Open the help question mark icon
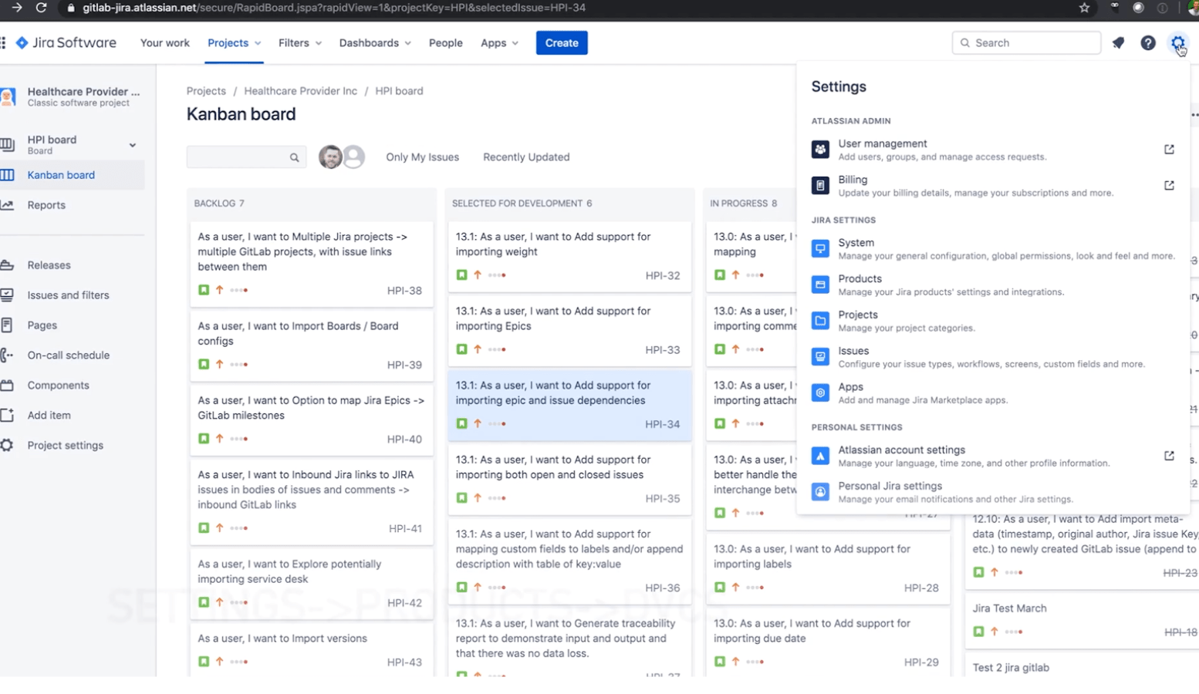 [1148, 43]
